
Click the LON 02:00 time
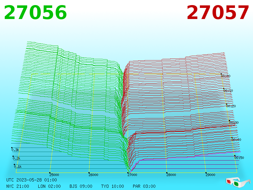pyautogui.click(x=49, y=186)
